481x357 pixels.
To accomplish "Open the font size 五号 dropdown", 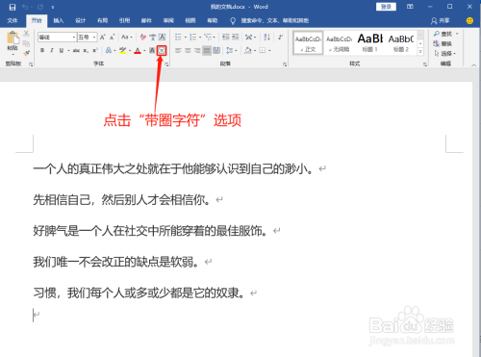I will (x=94, y=38).
